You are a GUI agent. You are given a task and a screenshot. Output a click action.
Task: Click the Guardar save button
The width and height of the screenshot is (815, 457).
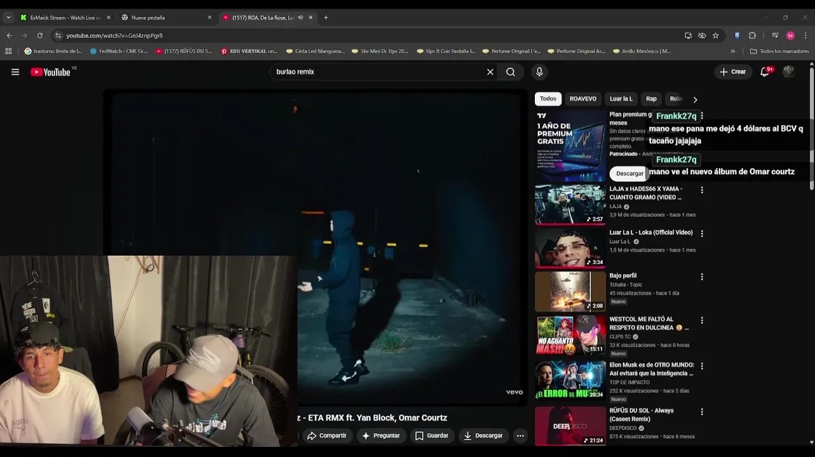click(431, 435)
